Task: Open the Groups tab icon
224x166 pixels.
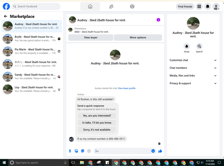Action: (x=132, y=6)
